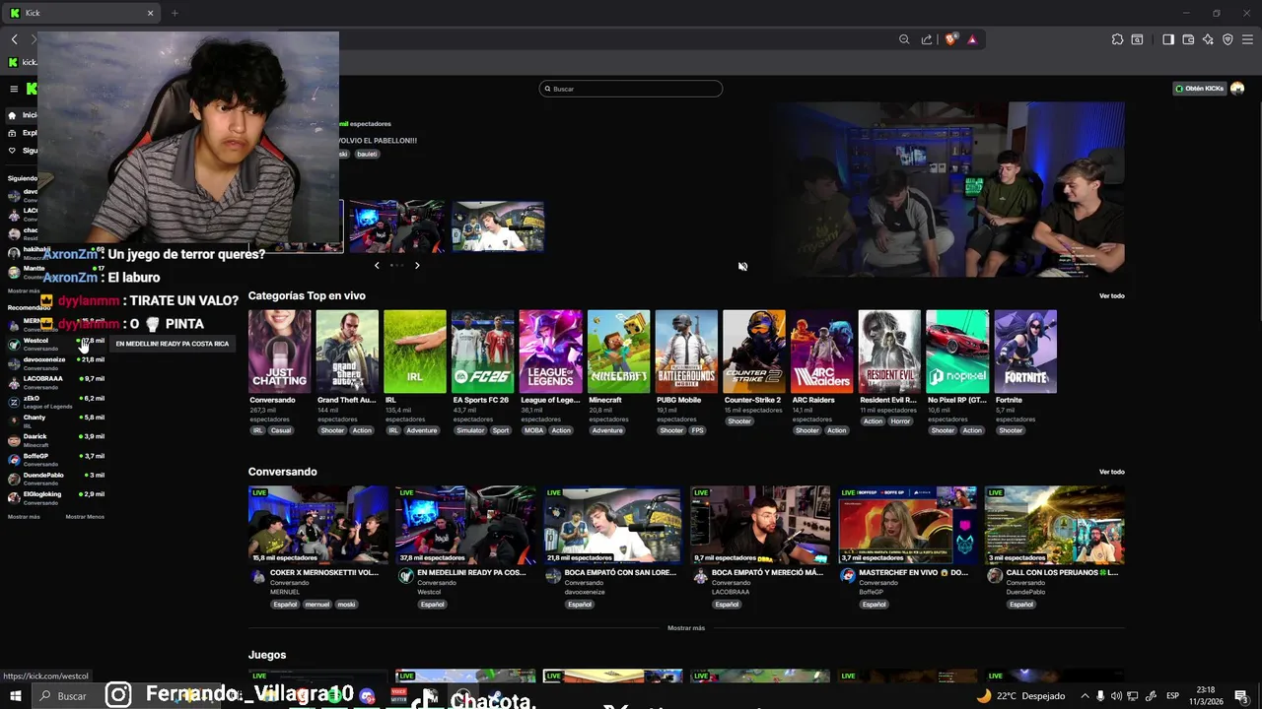Open the Brave Wallet icon
This screenshot has width=1262, height=709.
tap(1188, 39)
